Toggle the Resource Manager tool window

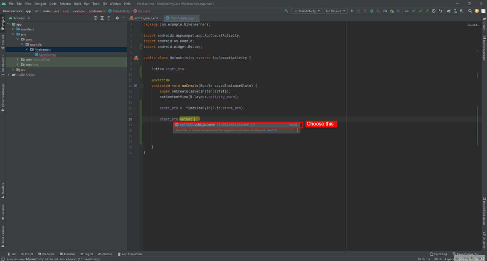3,97
